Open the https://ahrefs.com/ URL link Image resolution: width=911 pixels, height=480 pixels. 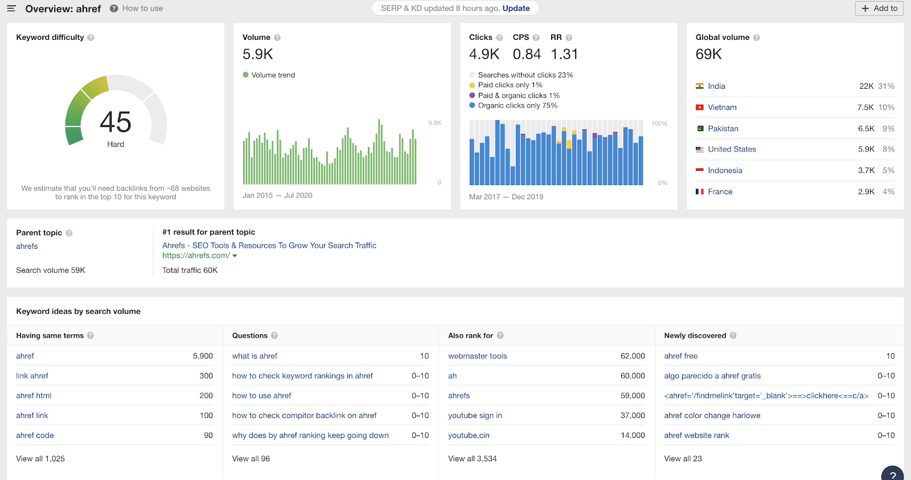[196, 256]
